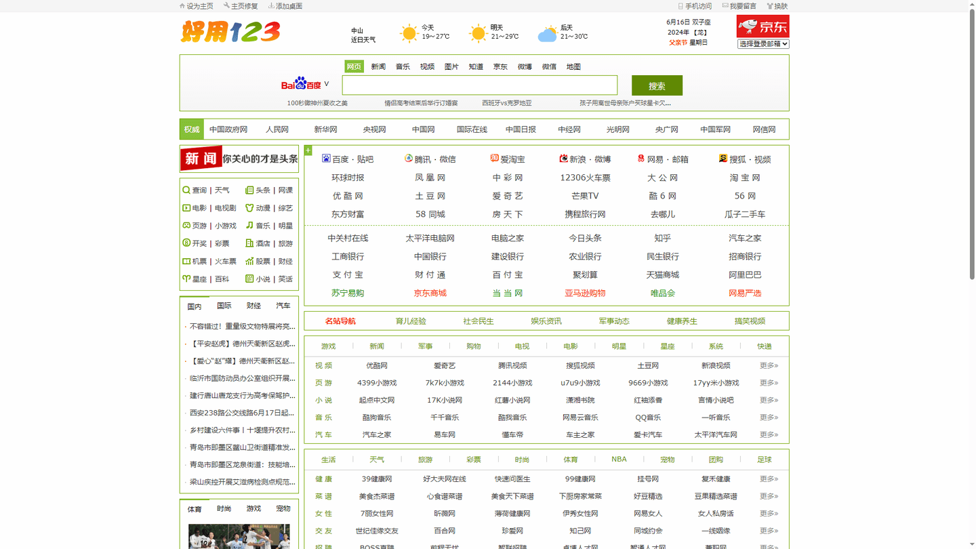Click the green 搜索 button

pos(657,85)
